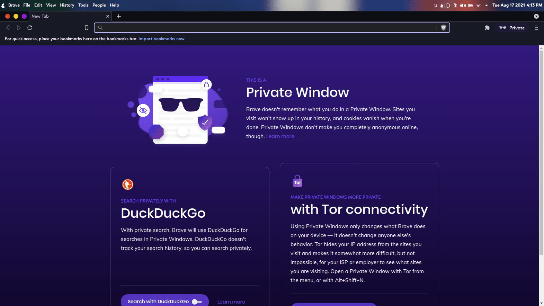Go back with the back arrow

(x=8, y=28)
